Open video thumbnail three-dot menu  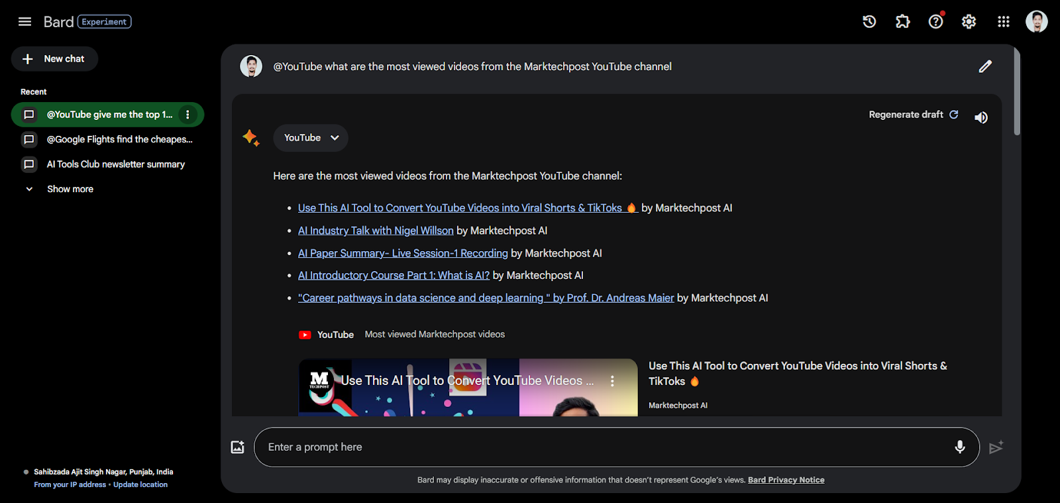pos(612,381)
